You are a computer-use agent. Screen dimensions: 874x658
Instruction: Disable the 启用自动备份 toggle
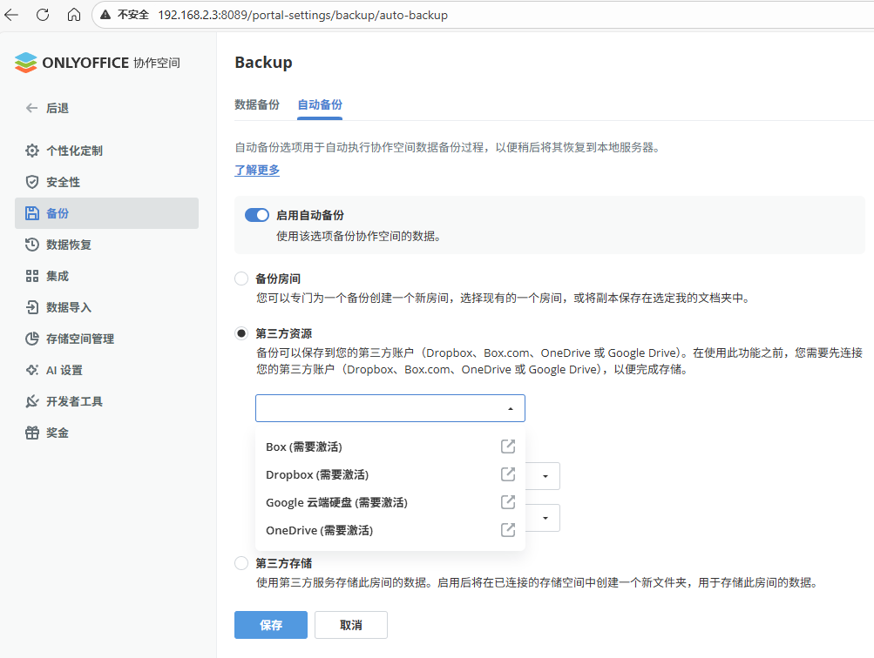click(257, 215)
